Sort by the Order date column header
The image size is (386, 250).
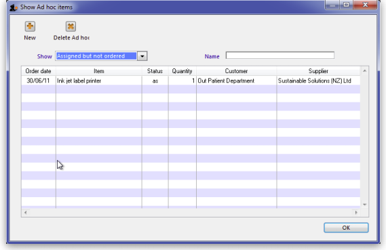click(39, 71)
